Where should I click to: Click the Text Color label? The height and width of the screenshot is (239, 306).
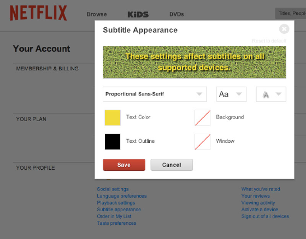pyautogui.click(x=138, y=117)
